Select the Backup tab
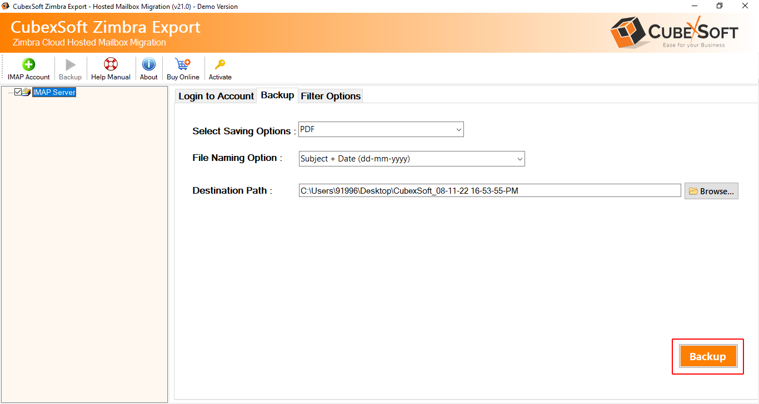 click(277, 95)
